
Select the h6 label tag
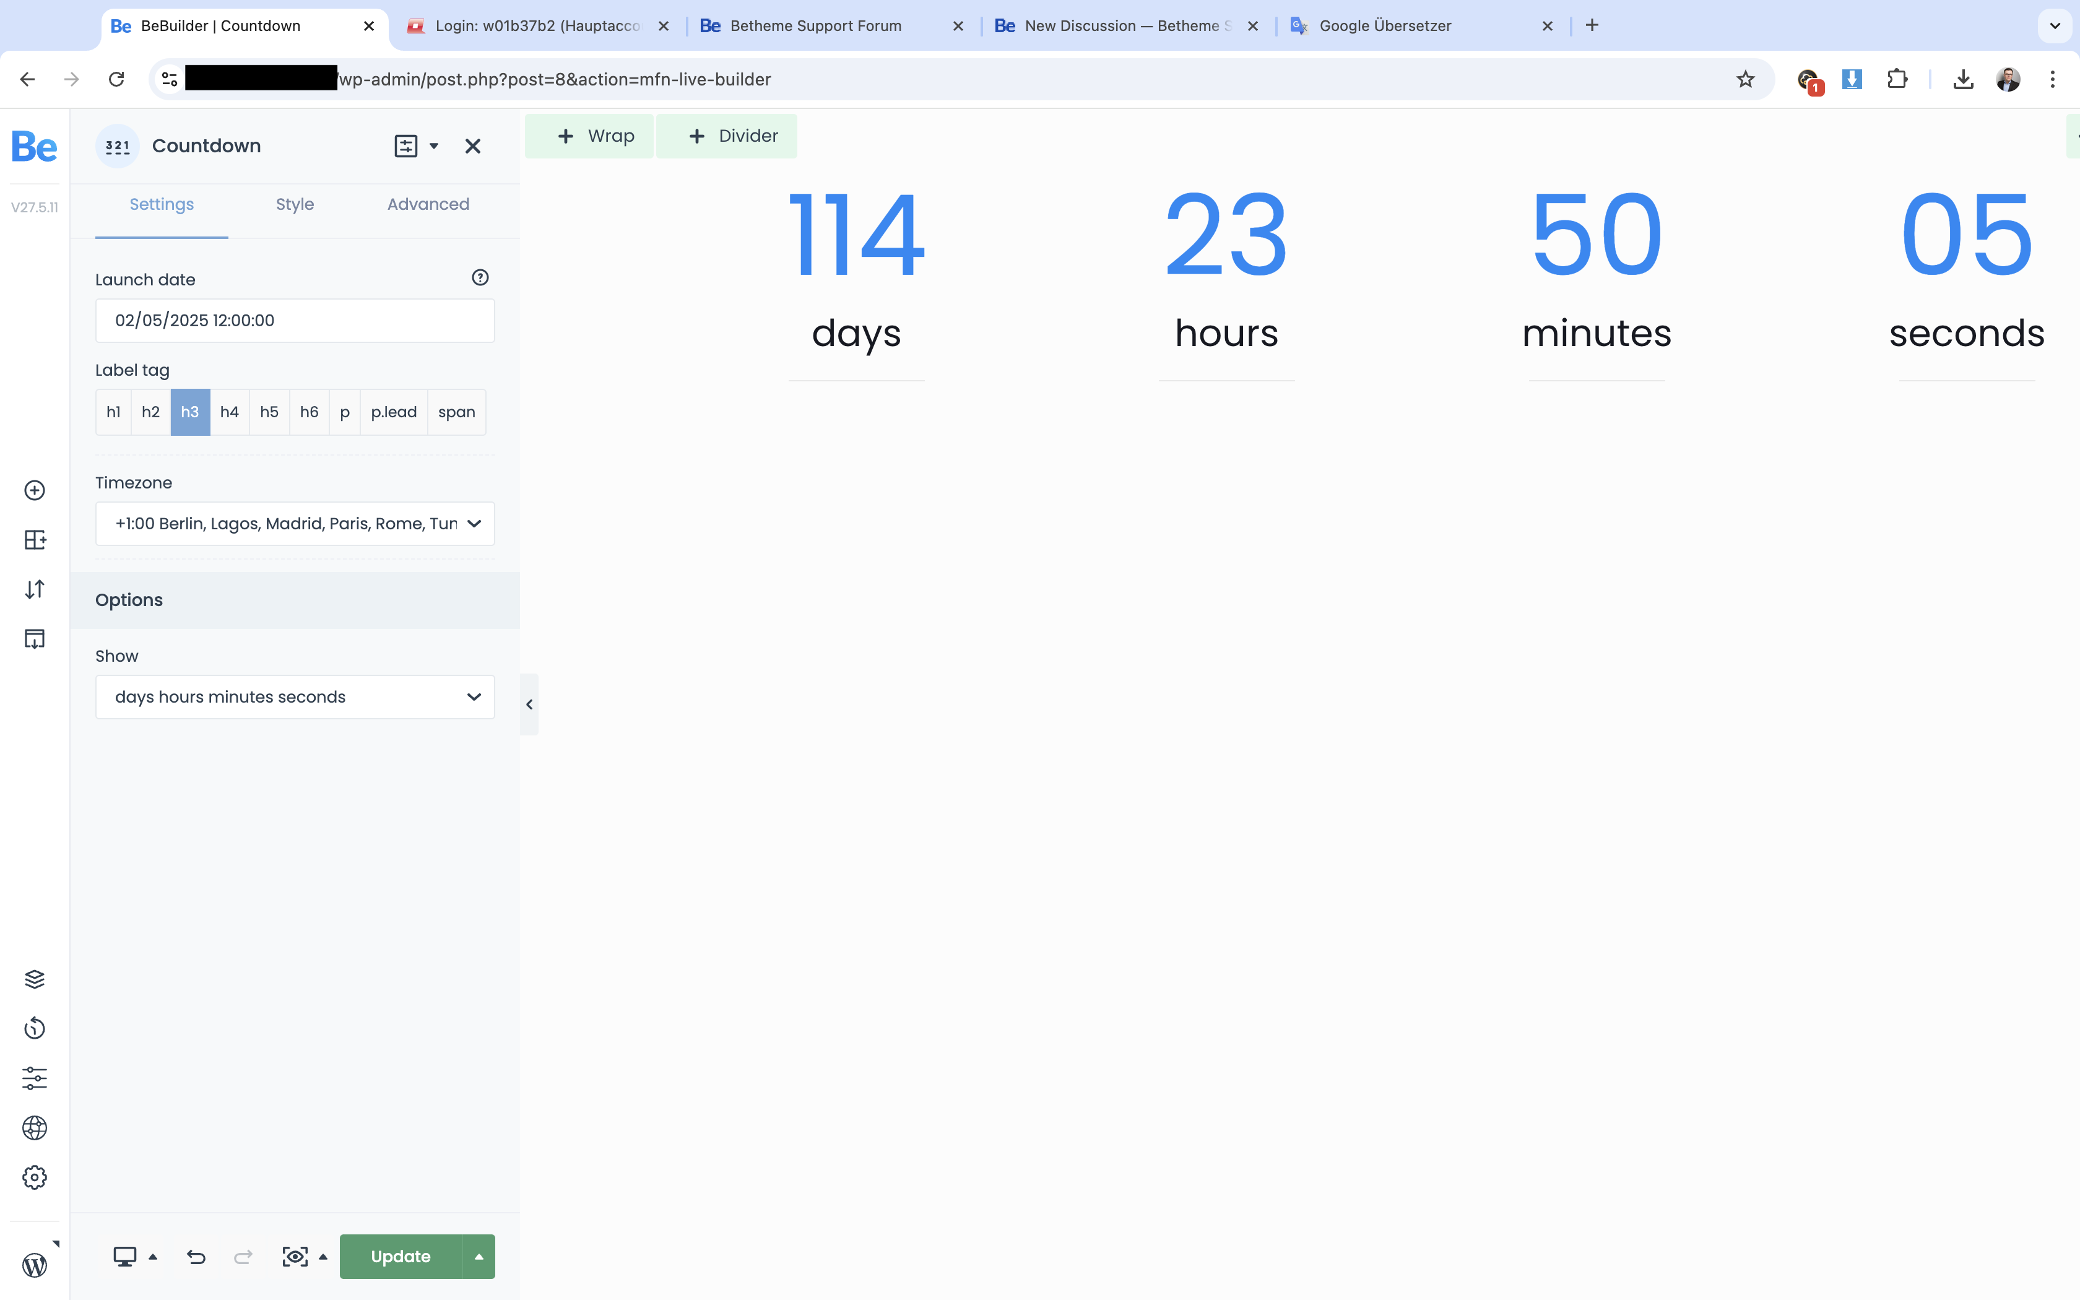310,412
